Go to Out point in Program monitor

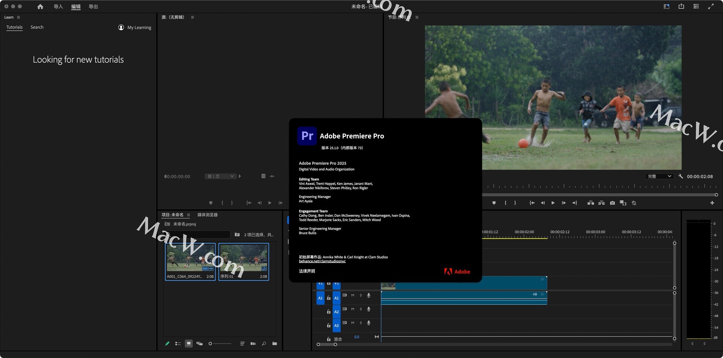[575, 203]
